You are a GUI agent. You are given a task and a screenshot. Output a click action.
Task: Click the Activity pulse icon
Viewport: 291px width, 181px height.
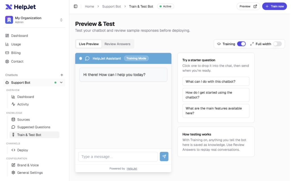[13, 104]
